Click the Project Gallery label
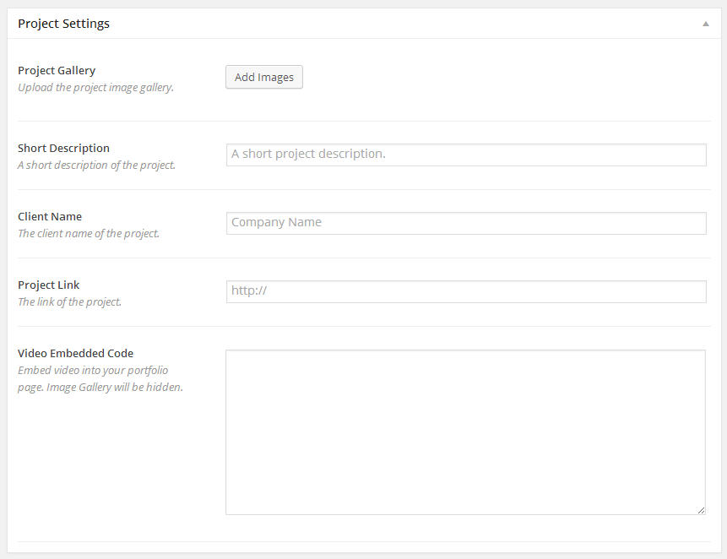727x559 pixels. 57,70
